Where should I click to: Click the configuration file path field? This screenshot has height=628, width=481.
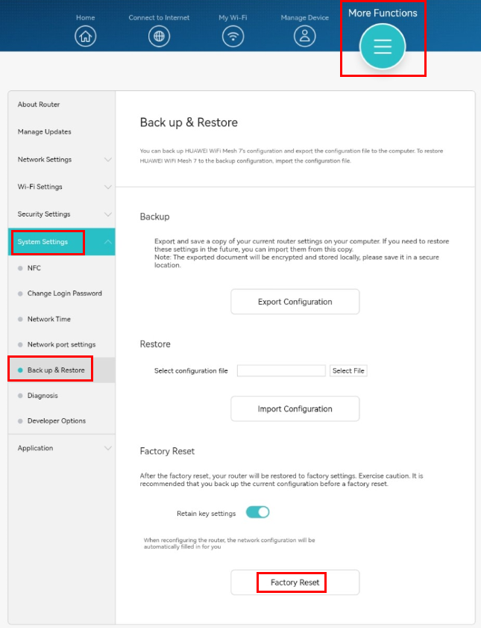pyautogui.click(x=281, y=371)
